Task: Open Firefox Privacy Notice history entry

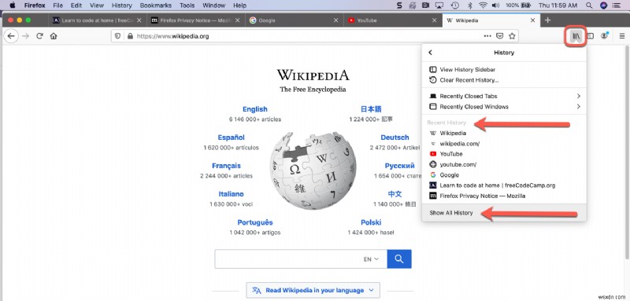Action: [504, 196]
